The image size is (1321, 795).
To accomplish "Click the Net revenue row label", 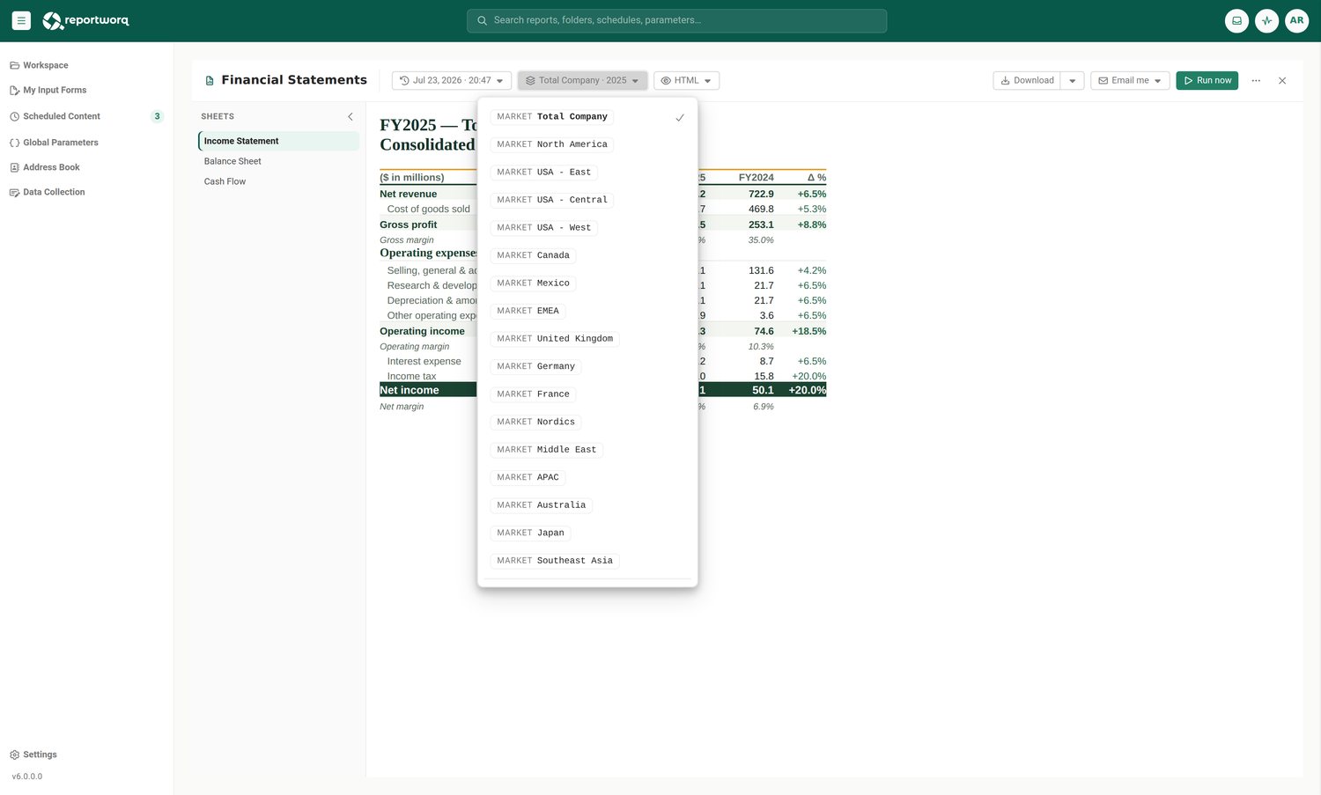I will 408,194.
